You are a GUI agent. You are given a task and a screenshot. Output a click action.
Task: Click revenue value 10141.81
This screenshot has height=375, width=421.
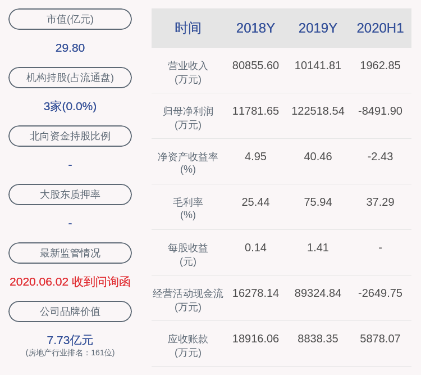click(x=318, y=65)
